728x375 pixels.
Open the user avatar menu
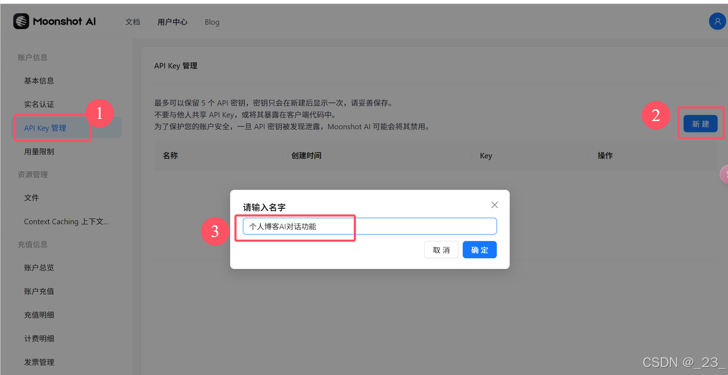tap(717, 21)
